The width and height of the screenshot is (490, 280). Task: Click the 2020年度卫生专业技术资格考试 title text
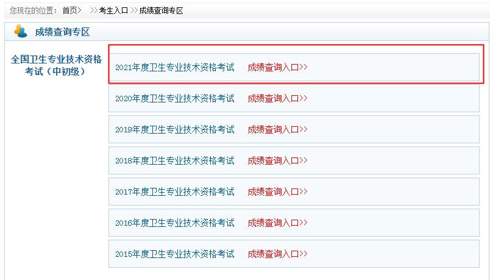(175, 98)
